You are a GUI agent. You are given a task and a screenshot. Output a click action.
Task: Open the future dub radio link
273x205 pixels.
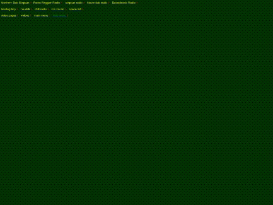click(x=97, y=3)
